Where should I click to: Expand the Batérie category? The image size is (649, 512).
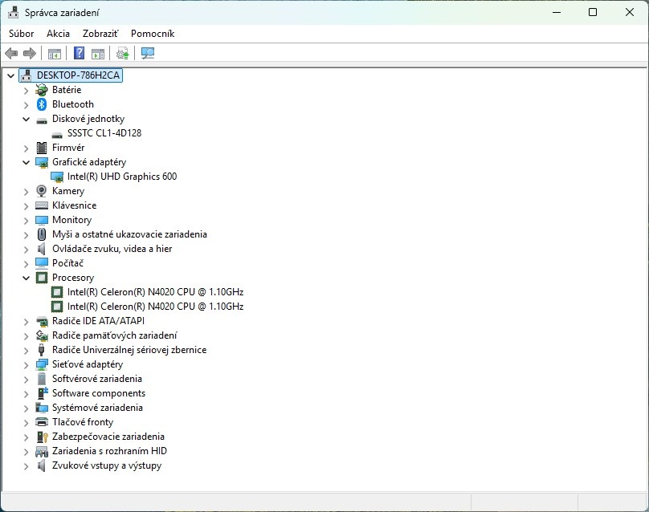tap(25, 89)
